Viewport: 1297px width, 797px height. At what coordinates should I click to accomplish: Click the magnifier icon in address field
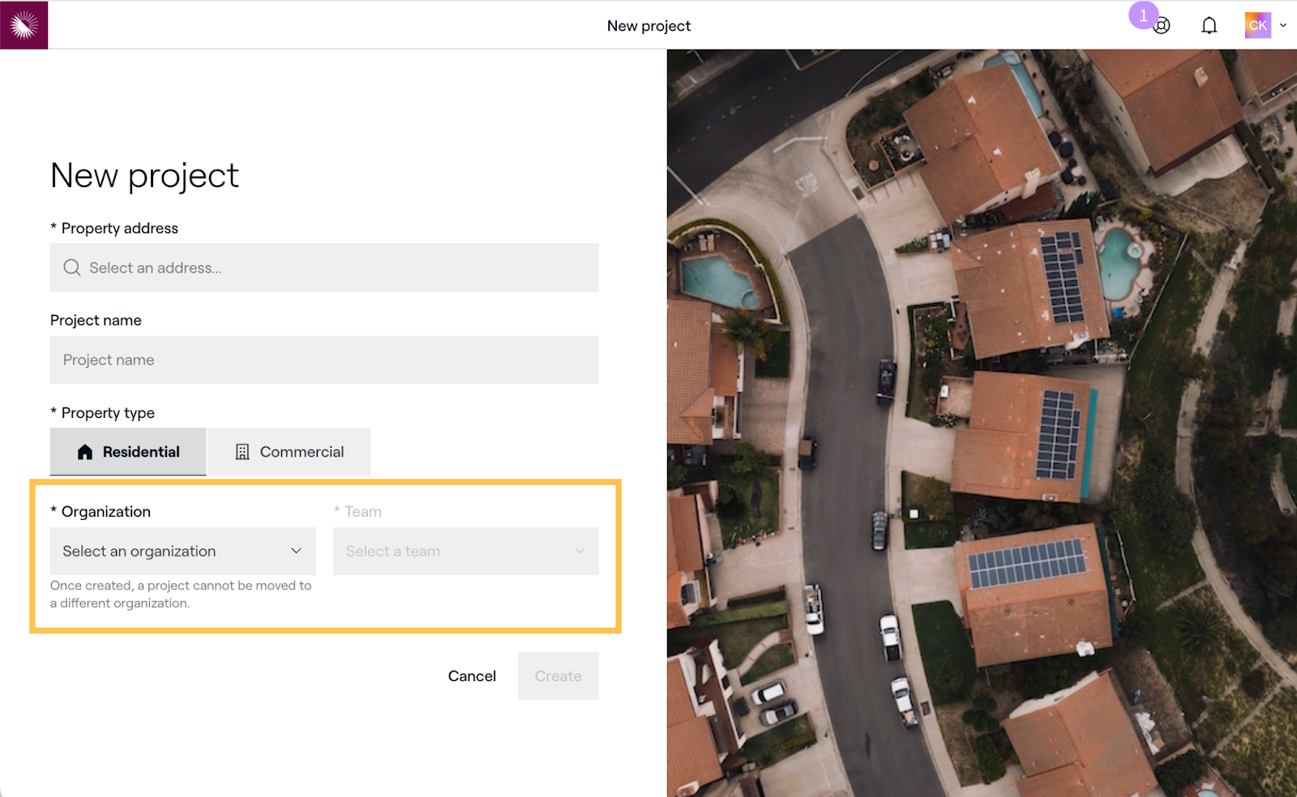(72, 267)
